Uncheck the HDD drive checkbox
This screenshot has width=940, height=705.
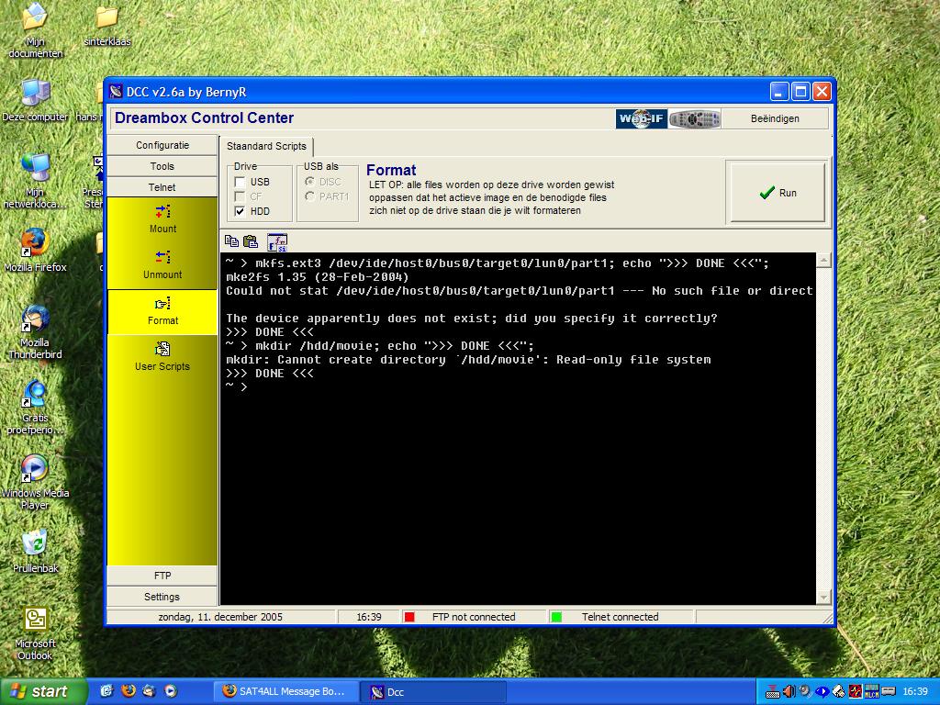click(240, 211)
